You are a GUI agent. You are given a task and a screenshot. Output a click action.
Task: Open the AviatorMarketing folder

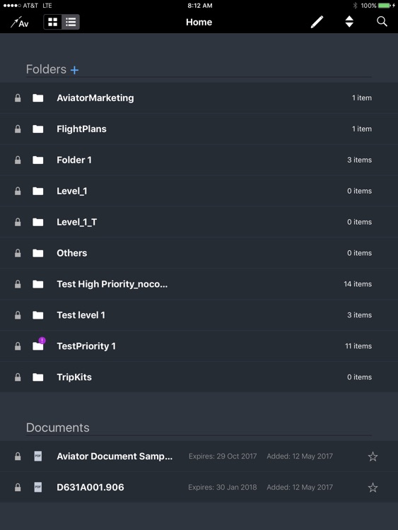pos(199,98)
